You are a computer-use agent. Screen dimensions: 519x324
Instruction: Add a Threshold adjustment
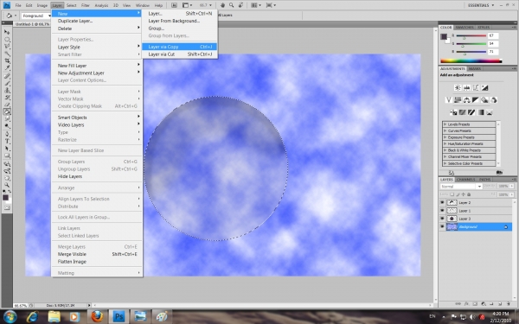[x=471, y=112]
